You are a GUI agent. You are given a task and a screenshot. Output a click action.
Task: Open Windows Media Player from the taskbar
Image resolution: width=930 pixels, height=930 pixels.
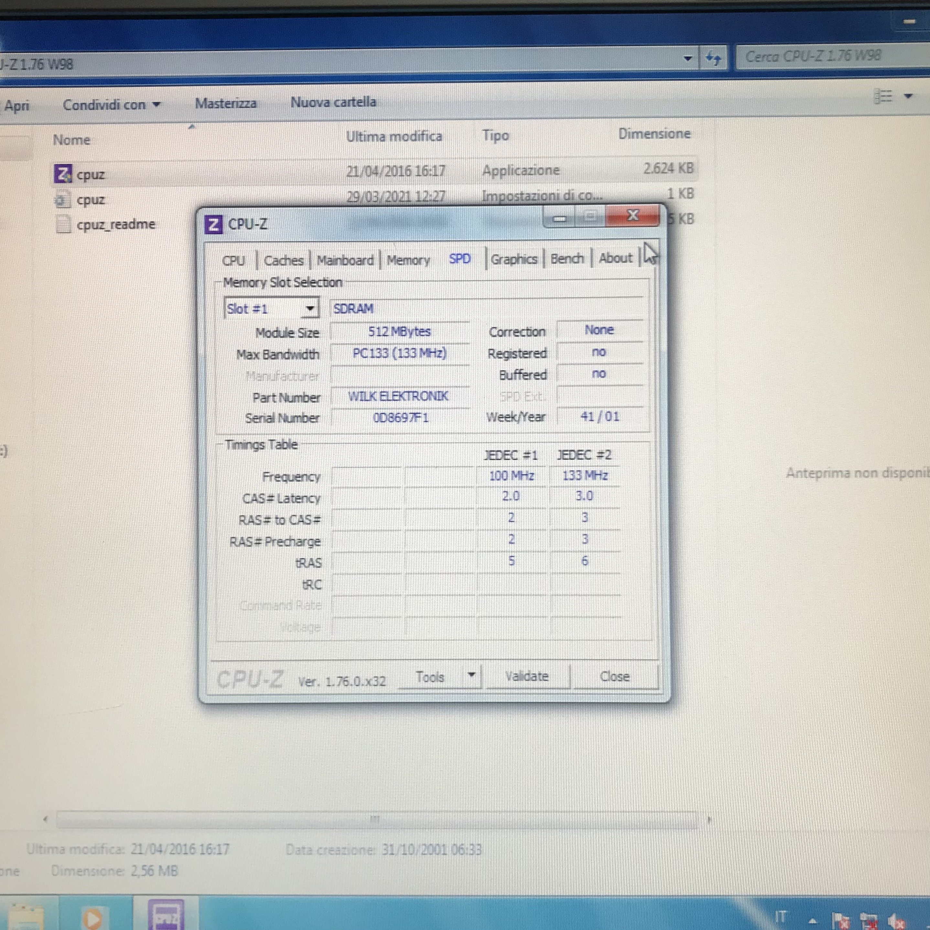click(x=92, y=918)
